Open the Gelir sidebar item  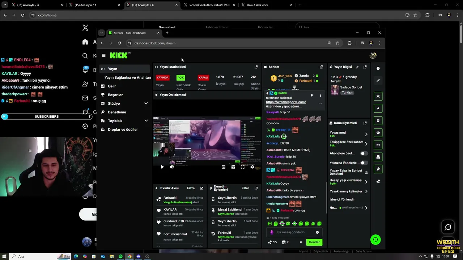[112, 86]
